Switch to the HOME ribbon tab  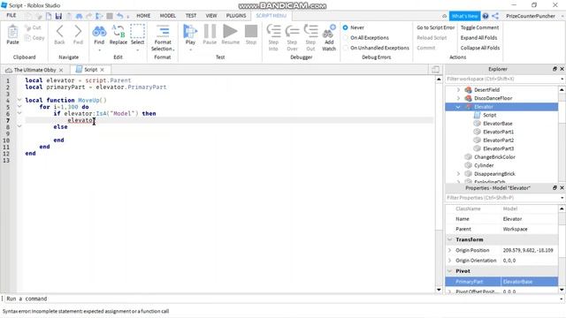coord(143,16)
